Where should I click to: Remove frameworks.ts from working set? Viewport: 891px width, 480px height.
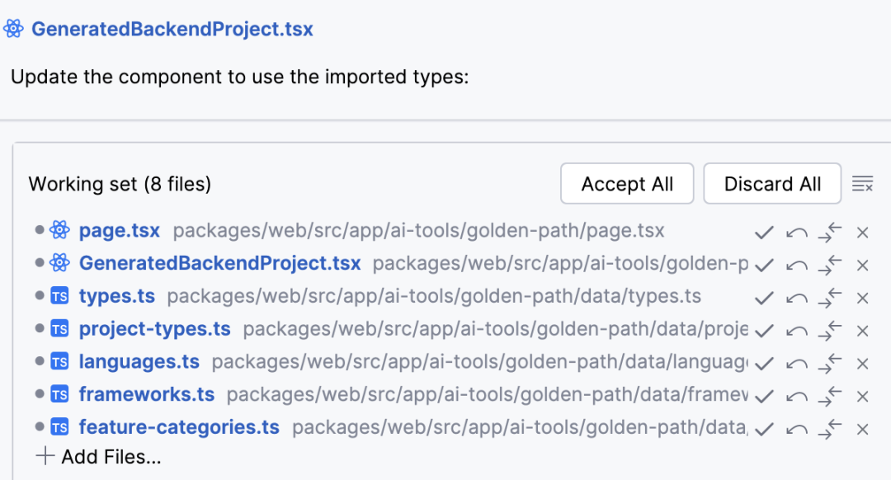[863, 397]
